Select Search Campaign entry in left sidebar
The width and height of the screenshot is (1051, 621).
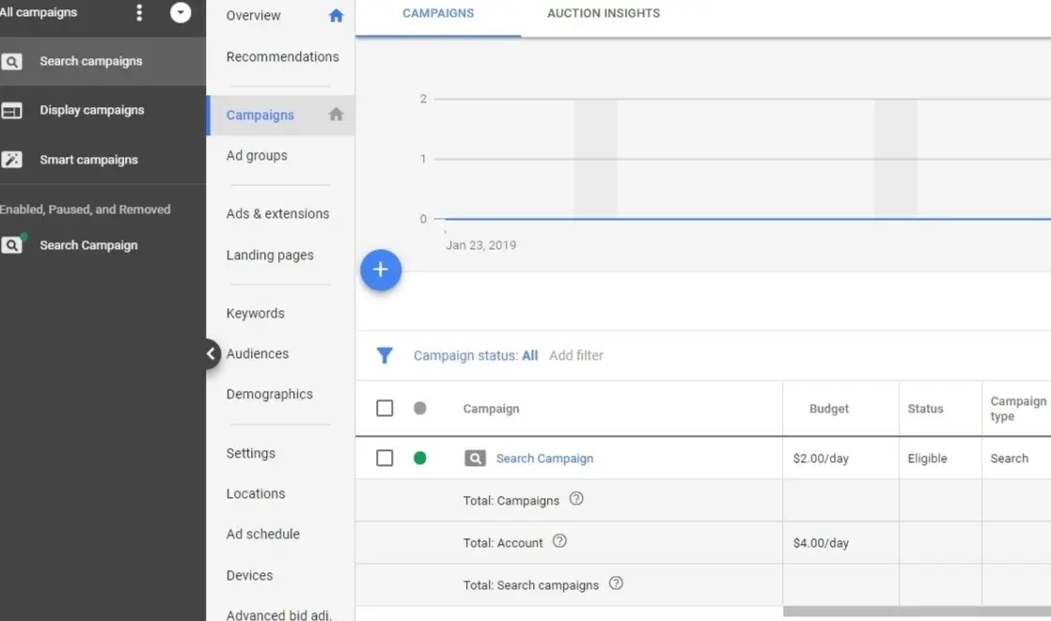tap(88, 245)
